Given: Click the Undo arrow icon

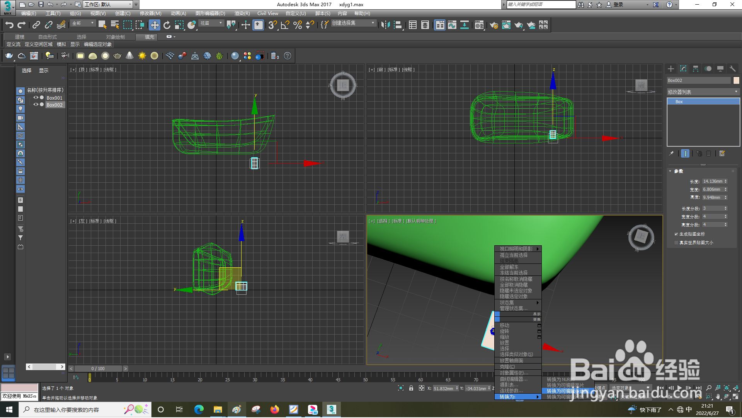Looking at the screenshot, I should point(9,25).
